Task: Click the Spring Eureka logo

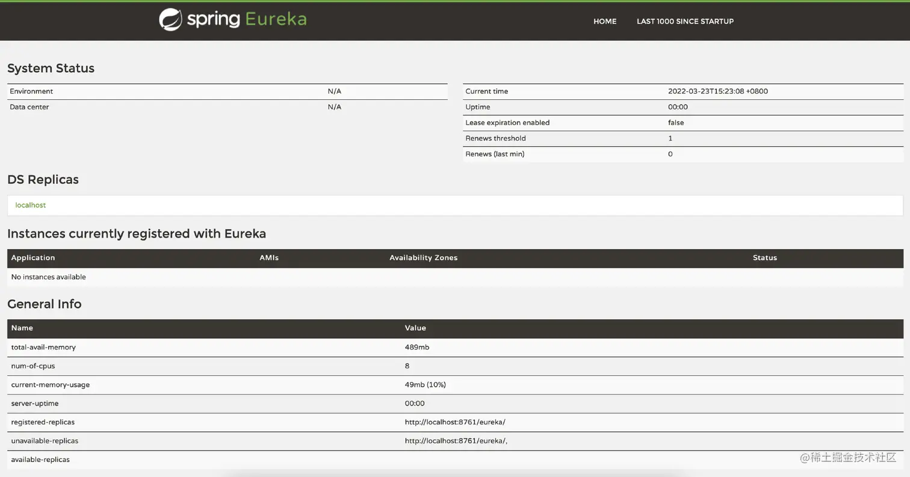Action: coord(233,20)
